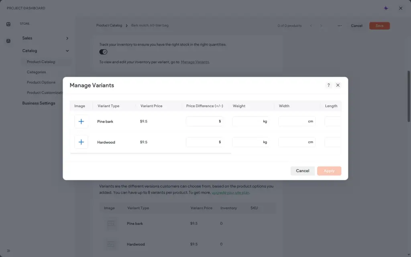This screenshot has height=257, width=411.
Task: Toggle the track inventory switch
Action: click(x=103, y=52)
